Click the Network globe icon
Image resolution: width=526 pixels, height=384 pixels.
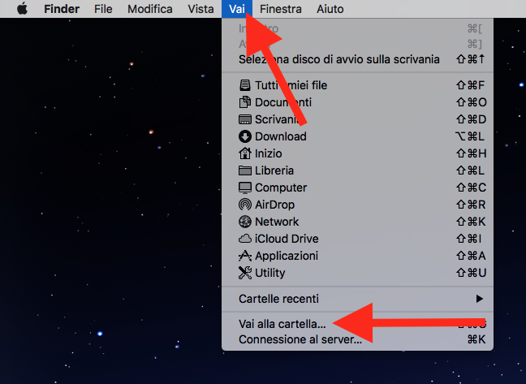coord(245,222)
